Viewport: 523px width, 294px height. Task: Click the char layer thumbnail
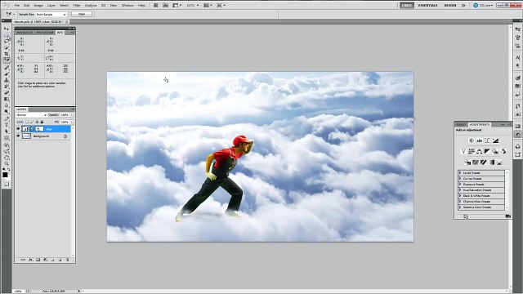click(26, 129)
